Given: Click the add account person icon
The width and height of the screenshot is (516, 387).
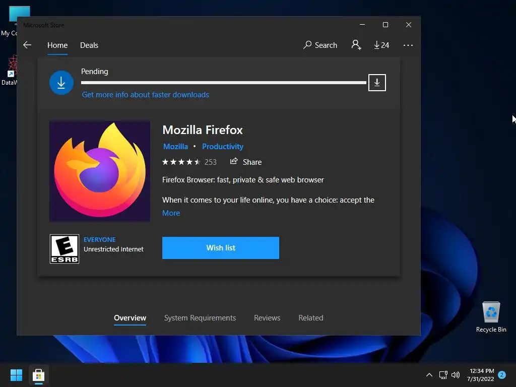Looking at the screenshot, I should coord(356,45).
